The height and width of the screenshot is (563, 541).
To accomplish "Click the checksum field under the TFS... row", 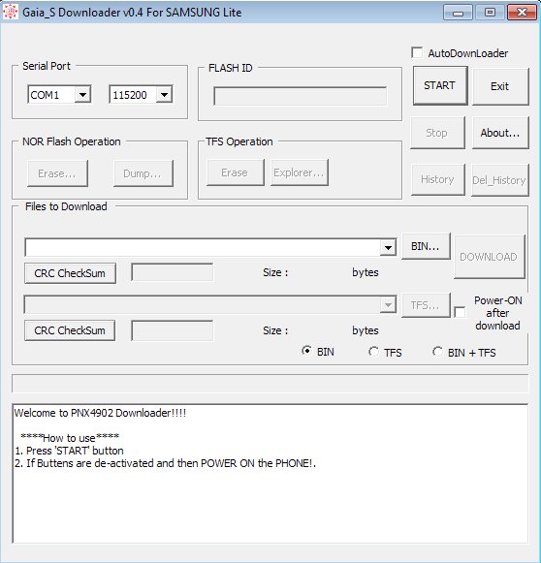I will 172,330.
